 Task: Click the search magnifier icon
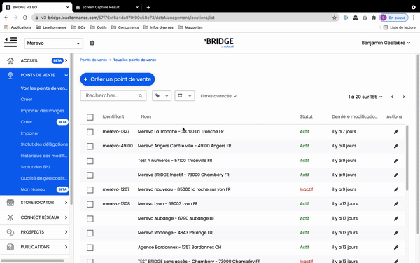[141, 96]
